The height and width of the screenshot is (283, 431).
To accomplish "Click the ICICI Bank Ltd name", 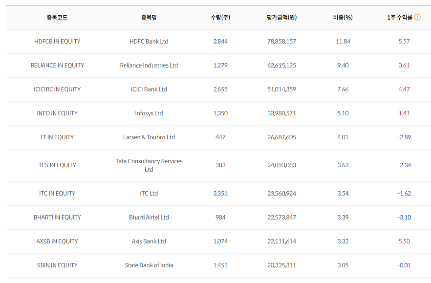I will [149, 89].
